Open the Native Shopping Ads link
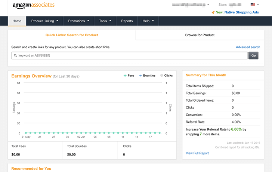The height and width of the screenshot is (172, 272). pos(241,12)
